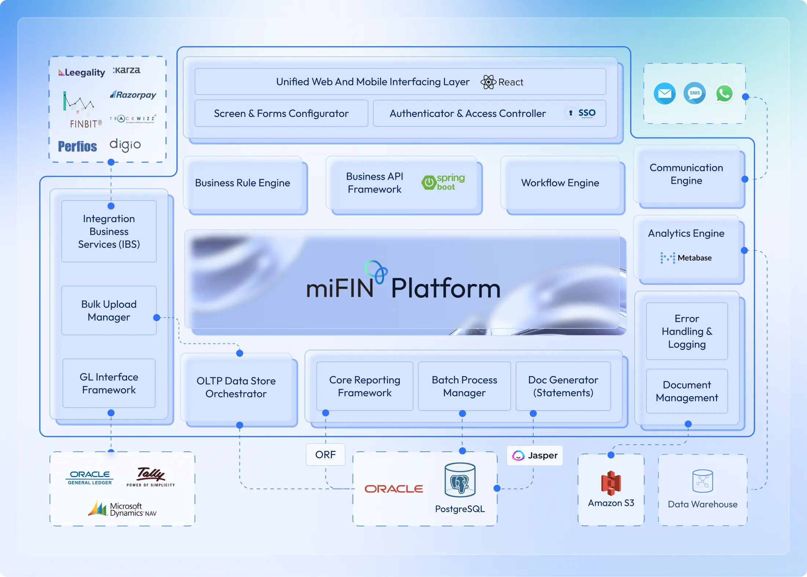Click the PostgreSQL elephant database icon
This screenshot has height=577, width=807.
(x=460, y=479)
